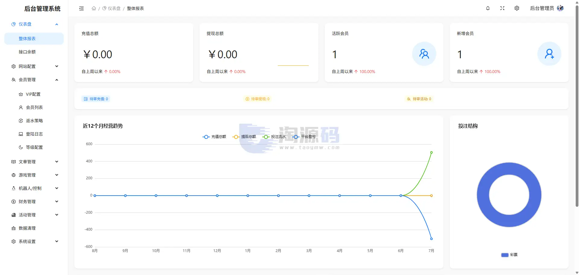
Task: Click the 待审充值: 0 tag
Action: coord(96,99)
